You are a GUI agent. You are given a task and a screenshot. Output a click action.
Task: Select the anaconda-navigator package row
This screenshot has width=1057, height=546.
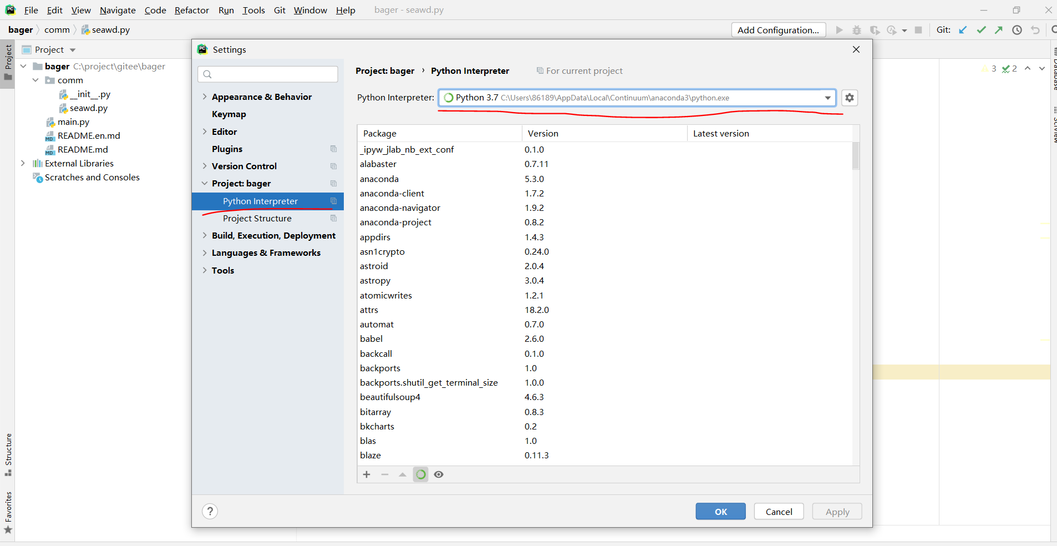click(x=604, y=208)
